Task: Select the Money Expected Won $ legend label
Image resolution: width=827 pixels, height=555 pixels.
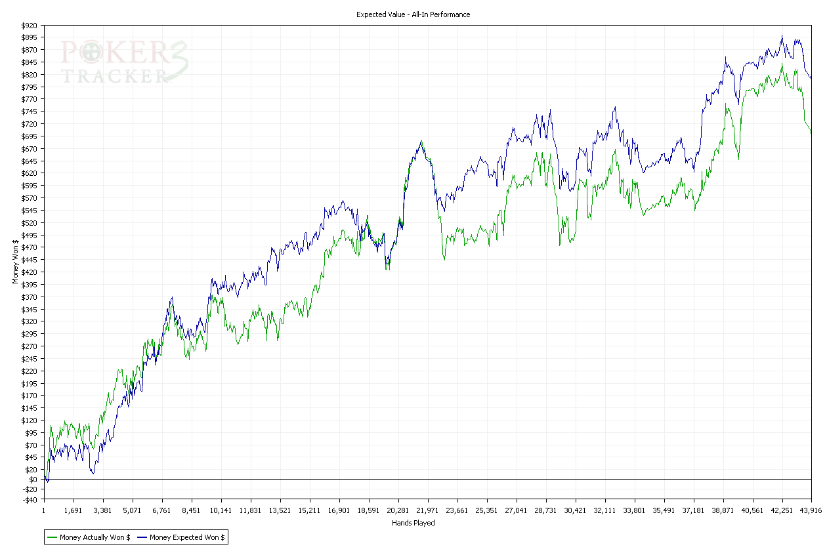Action: point(187,537)
